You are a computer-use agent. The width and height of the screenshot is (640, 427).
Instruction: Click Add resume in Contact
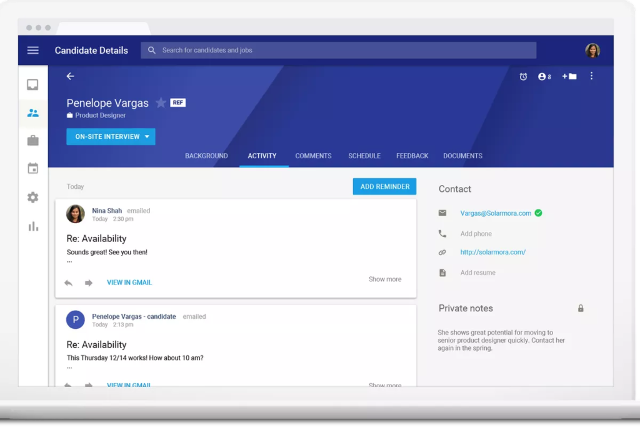478,273
